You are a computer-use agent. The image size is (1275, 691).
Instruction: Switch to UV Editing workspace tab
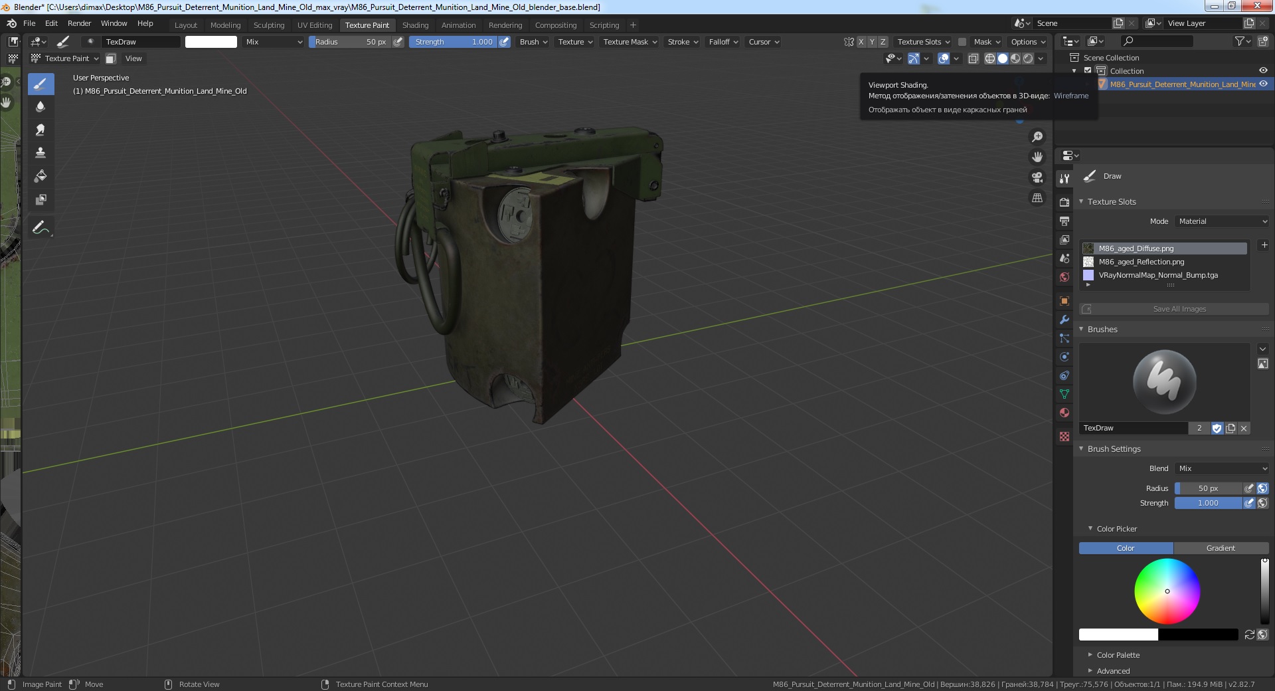coord(315,25)
